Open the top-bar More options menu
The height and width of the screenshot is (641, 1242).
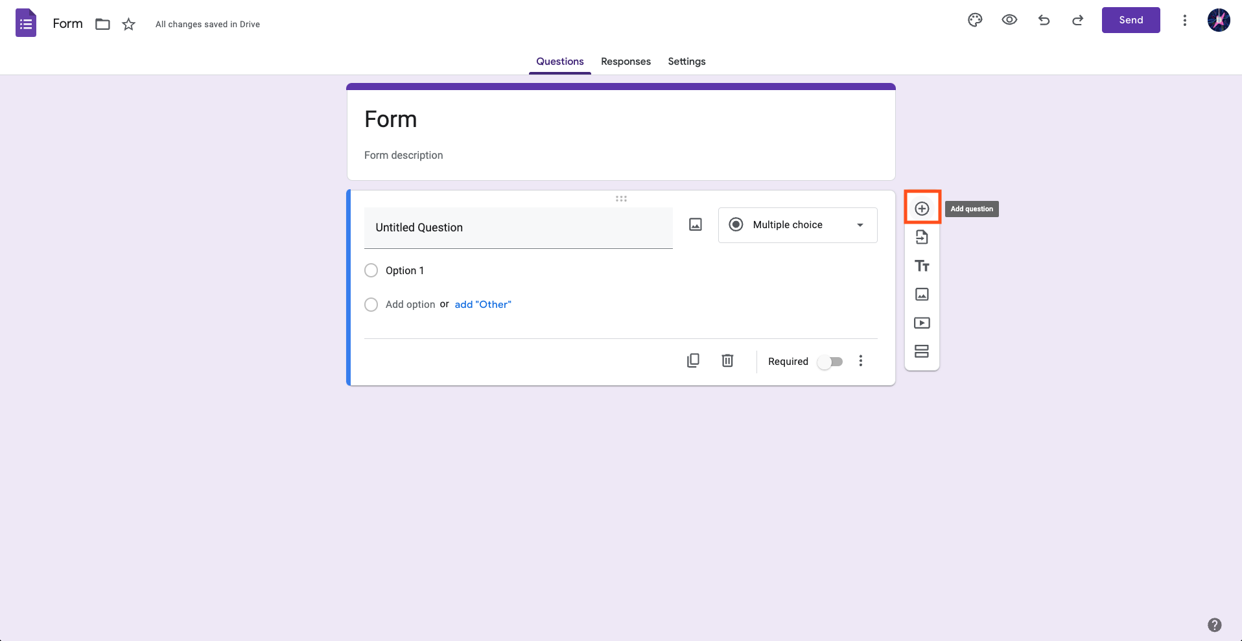[1184, 20]
